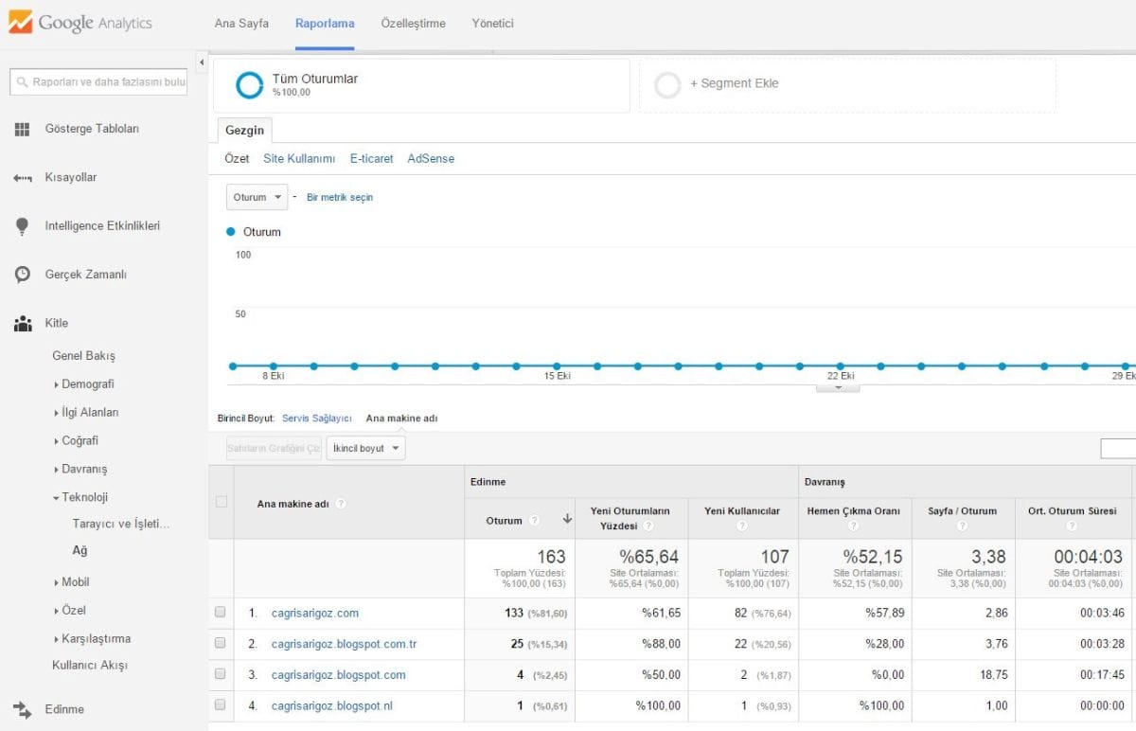Click help icon beside Oturum column header
1136x731 pixels.
(x=535, y=520)
